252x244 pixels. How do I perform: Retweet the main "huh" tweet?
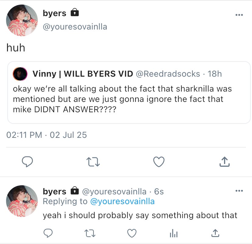pyautogui.click(x=93, y=162)
